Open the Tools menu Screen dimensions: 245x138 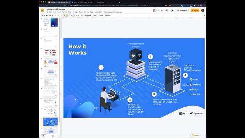pos(81,12)
